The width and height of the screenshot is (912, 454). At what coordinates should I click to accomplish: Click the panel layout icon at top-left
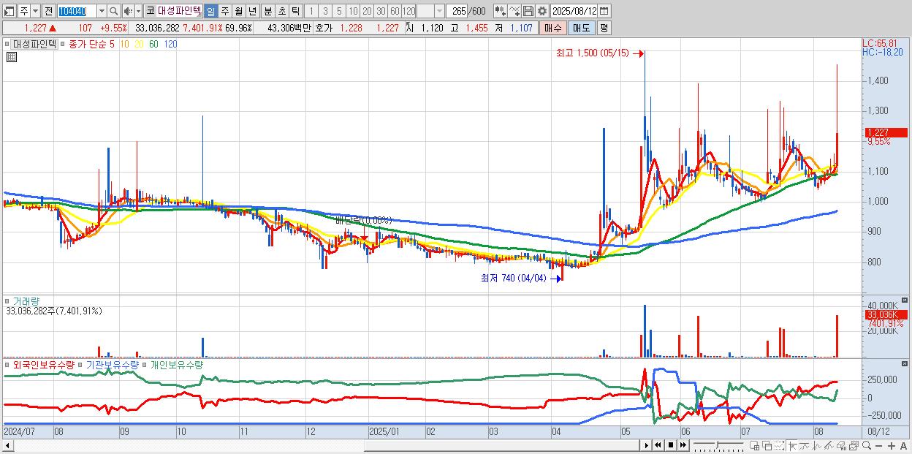click(9, 11)
